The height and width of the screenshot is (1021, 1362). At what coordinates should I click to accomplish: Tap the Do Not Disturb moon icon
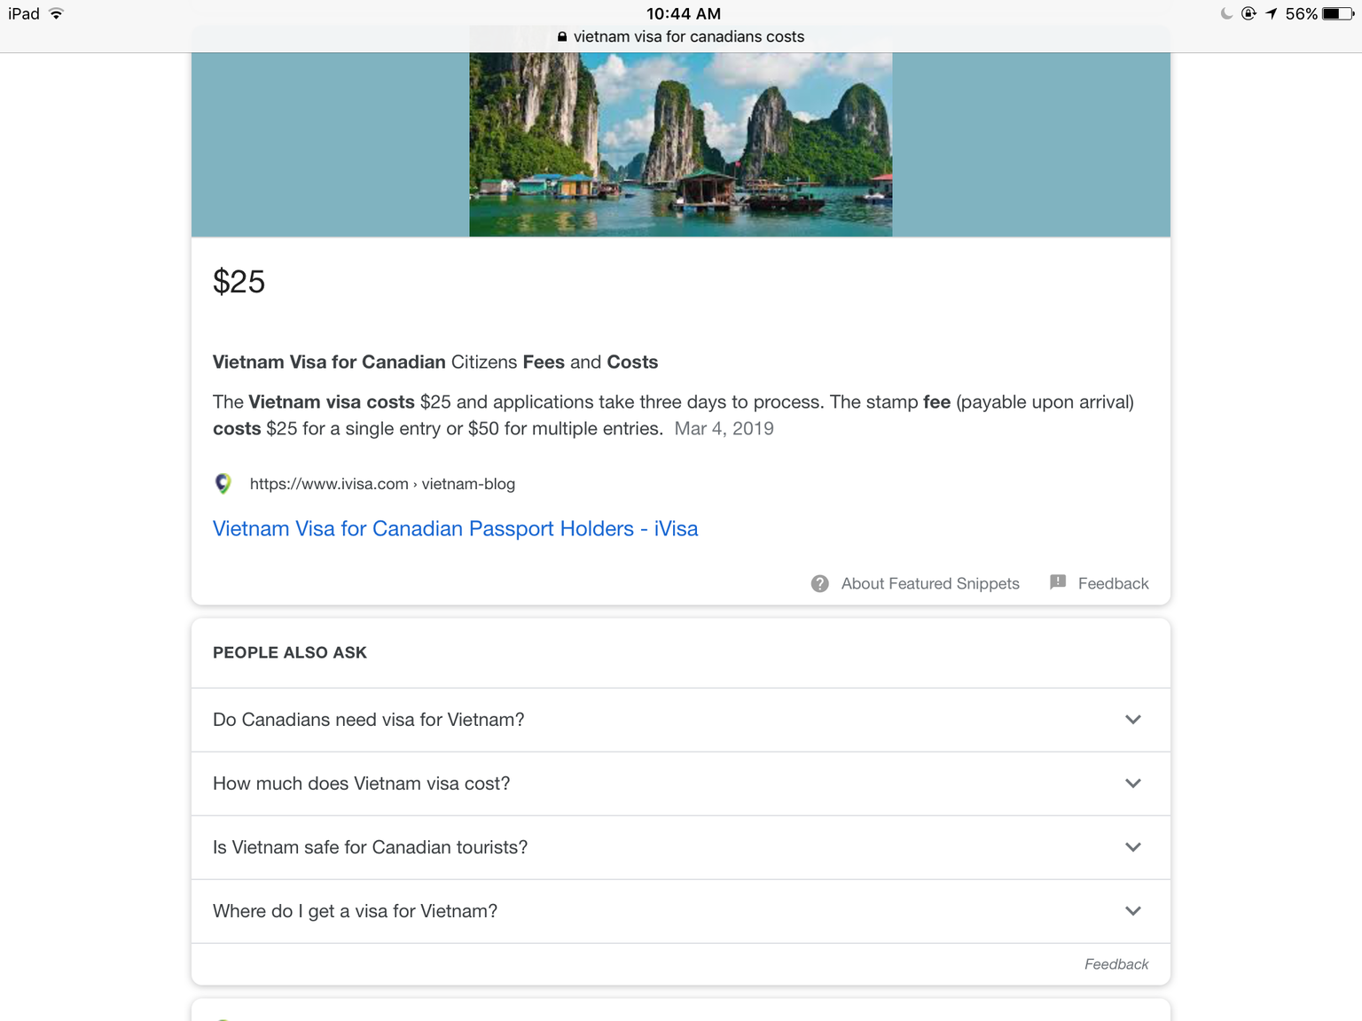tap(1226, 14)
